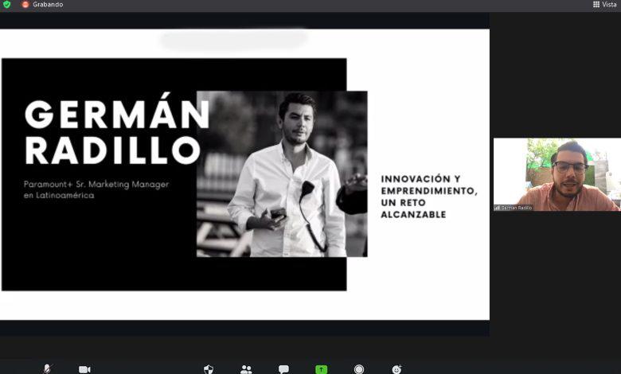
Task: Click the Germán Radillo slide title
Action: pos(117,131)
